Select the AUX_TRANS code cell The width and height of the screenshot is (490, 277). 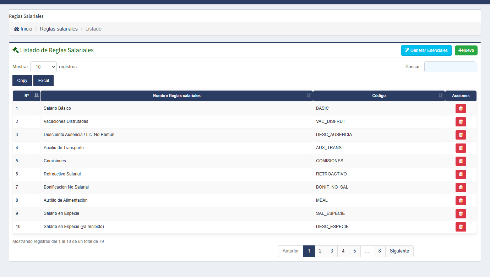379,148
